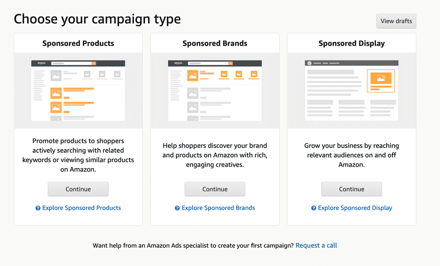This screenshot has height=266, width=440.
Task: Click the help icon beside Explore Sponsored Display
Action: tap(314, 208)
